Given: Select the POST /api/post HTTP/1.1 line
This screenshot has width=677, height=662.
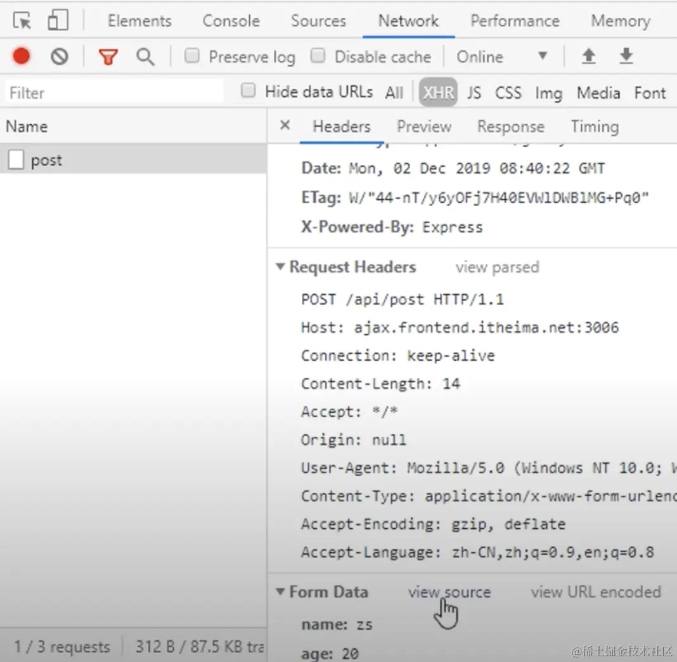Looking at the screenshot, I should (403, 299).
